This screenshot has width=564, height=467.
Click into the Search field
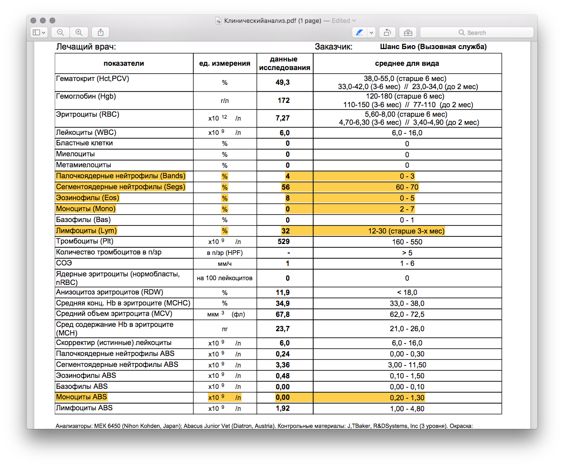[476, 32]
